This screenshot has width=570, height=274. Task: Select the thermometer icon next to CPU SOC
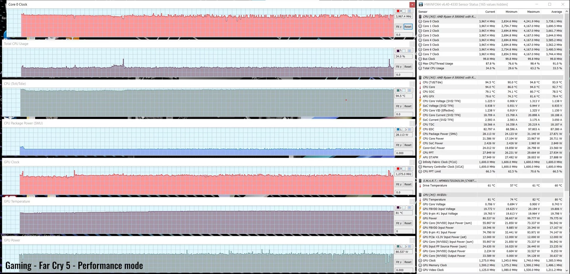(x=420, y=92)
